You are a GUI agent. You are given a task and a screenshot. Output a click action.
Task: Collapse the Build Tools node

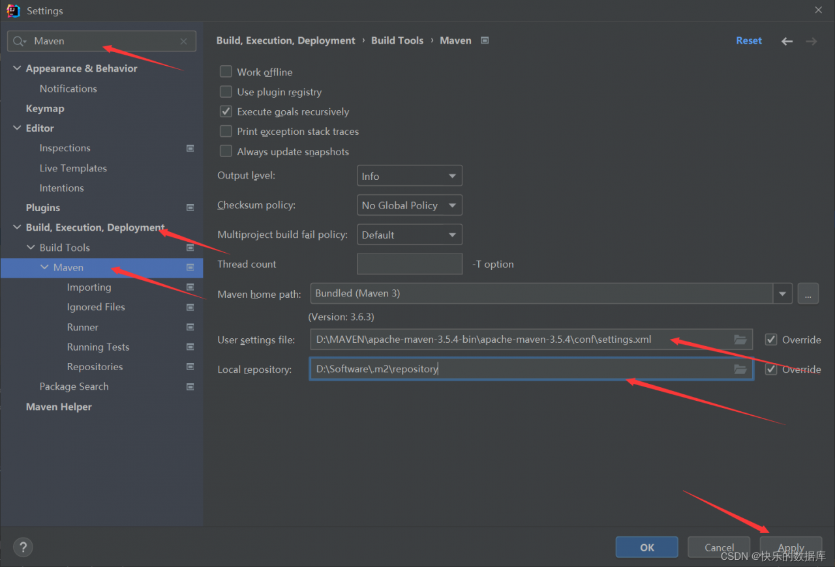[31, 247]
